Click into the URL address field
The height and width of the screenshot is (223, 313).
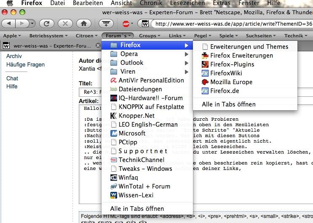pos(232,24)
